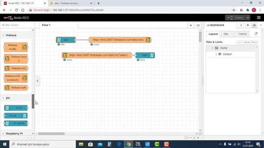Open Microsoft Edge from the taskbar
This screenshot has width=264, height=148.
pos(119,144)
